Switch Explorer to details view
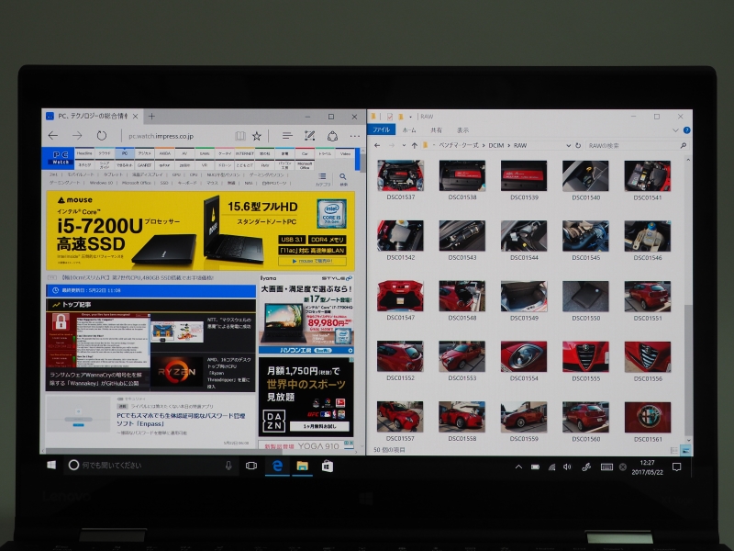The height and width of the screenshot is (551, 734). pyautogui.click(x=673, y=450)
